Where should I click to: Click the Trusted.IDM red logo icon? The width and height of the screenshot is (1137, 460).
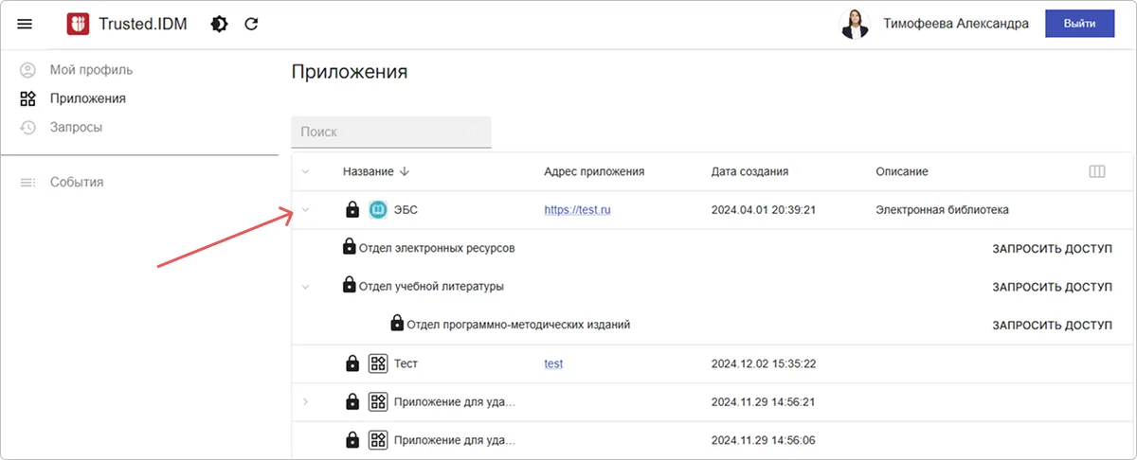tap(78, 24)
